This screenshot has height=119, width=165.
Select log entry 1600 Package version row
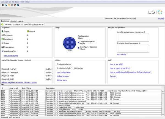tap(81, 108)
